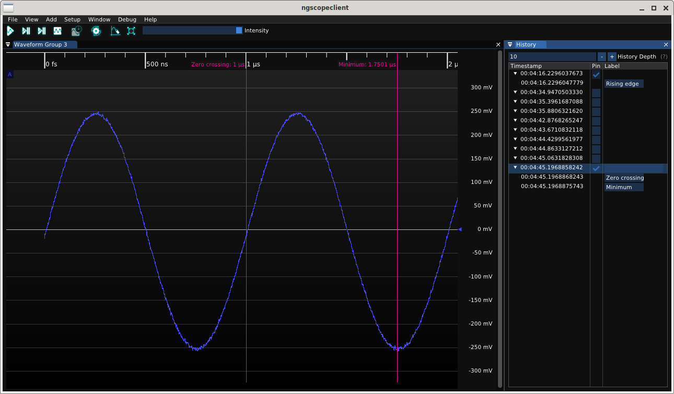Select marker timestamp 00:04:45.1968875743
The image size is (674, 394).
pyautogui.click(x=552, y=187)
